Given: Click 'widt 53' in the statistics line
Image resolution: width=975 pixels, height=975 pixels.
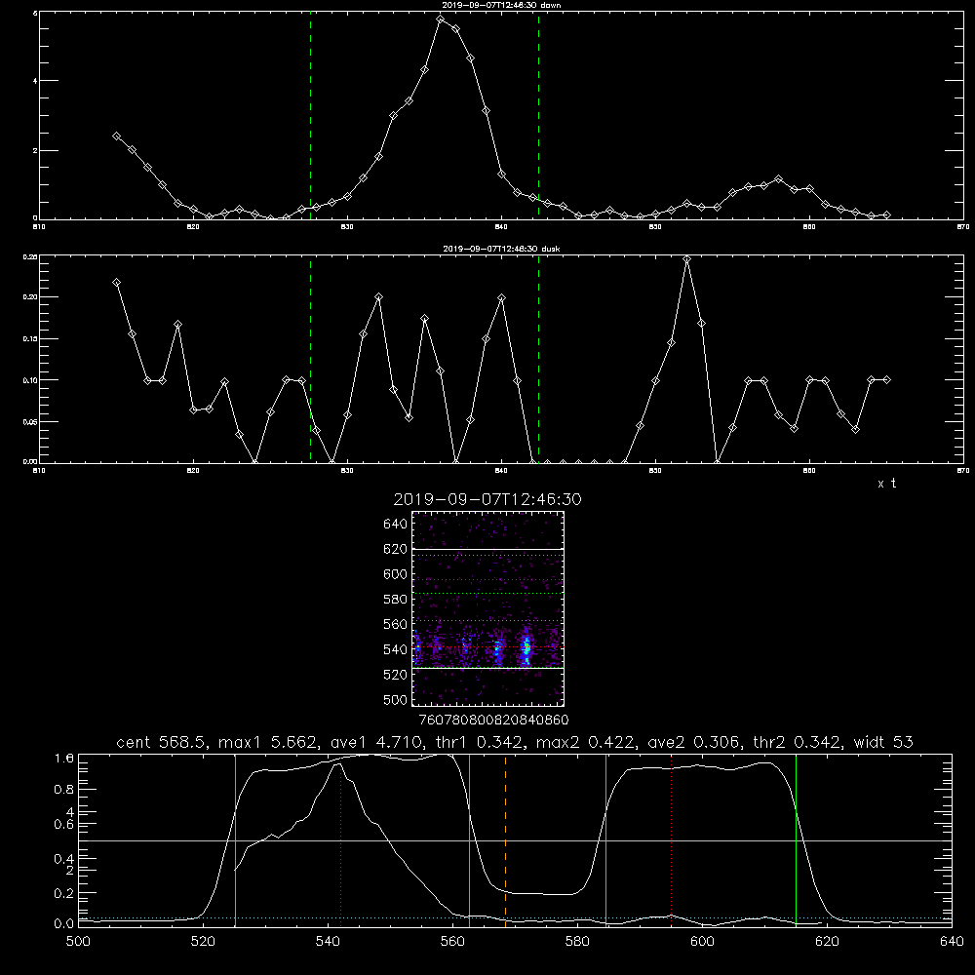Looking at the screenshot, I should (x=883, y=742).
